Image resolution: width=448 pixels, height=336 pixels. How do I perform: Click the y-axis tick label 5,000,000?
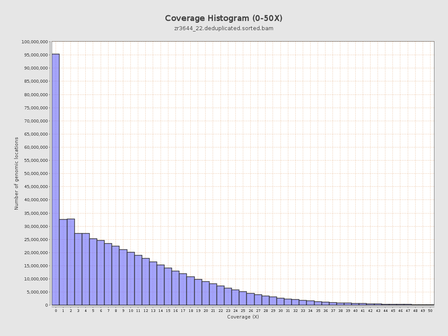[x=37, y=292]
